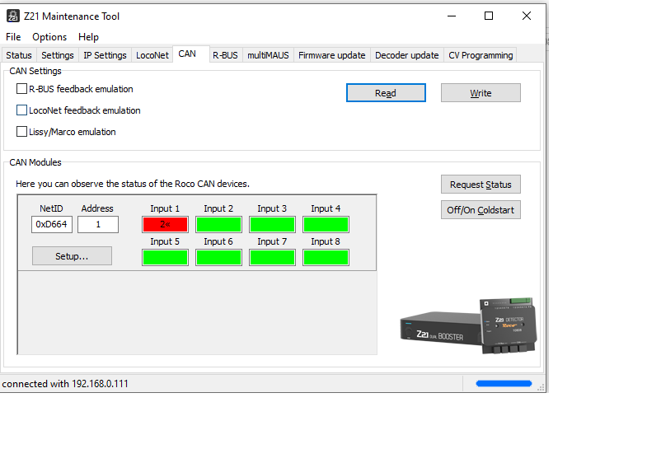This screenshot has width=647, height=449.
Task: Click the green Input 6 status indicator
Action: (x=218, y=257)
